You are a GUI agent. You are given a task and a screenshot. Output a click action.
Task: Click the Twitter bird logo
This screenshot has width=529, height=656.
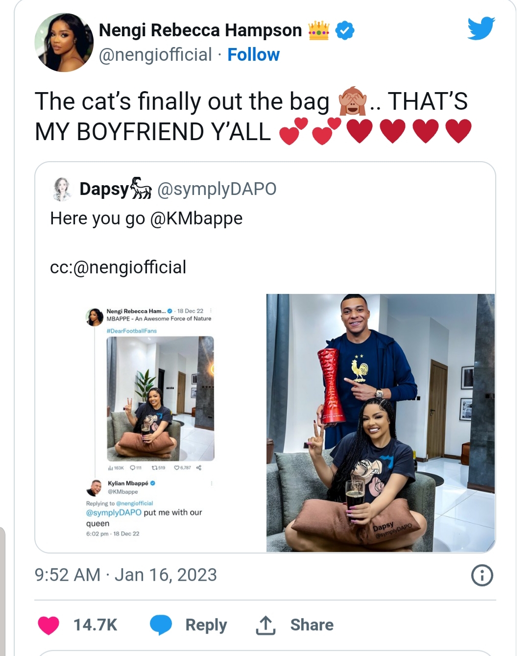click(481, 28)
